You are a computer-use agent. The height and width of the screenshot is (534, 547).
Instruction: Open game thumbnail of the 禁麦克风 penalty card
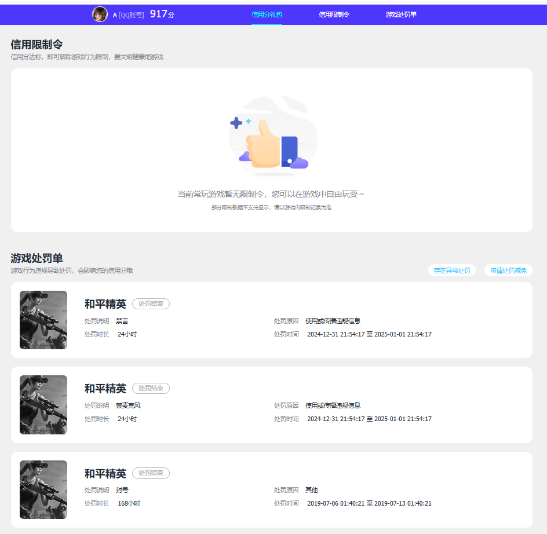pos(43,405)
